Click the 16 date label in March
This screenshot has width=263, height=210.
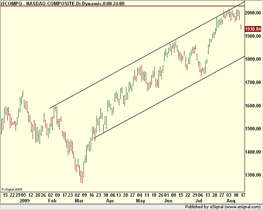click(91, 195)
